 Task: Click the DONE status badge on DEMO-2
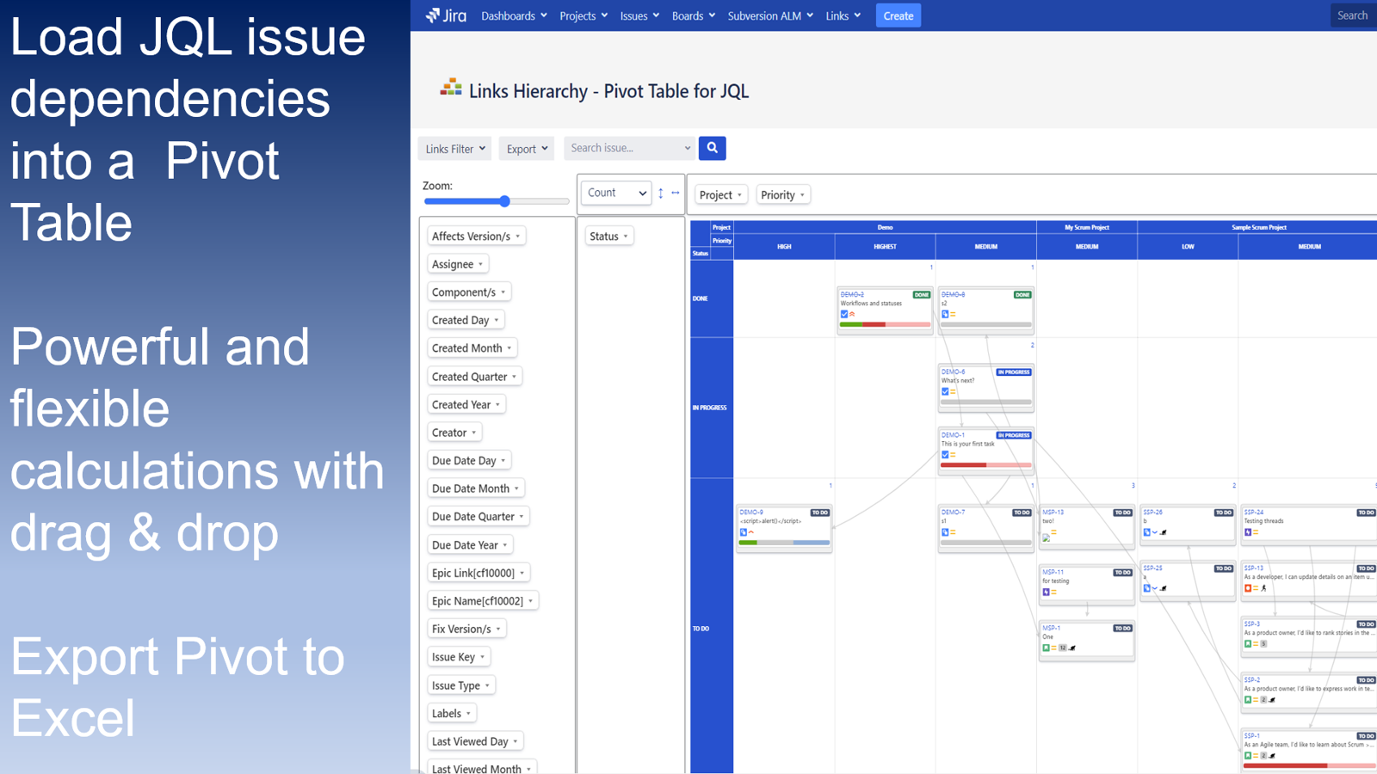point(922,295)
